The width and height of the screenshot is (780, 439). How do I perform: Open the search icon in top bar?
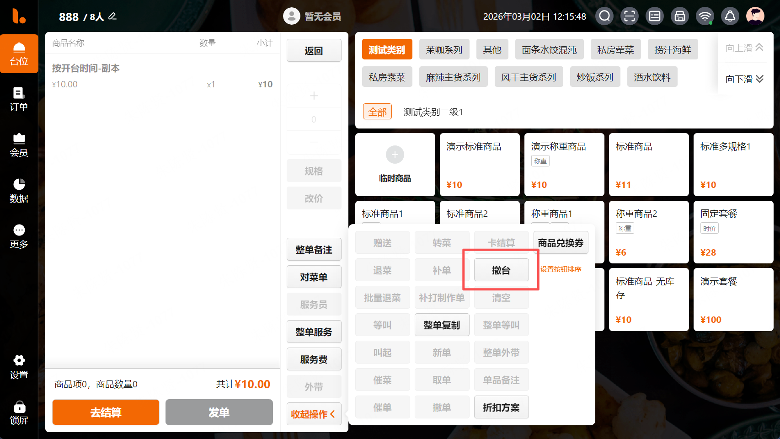(604, 16)
